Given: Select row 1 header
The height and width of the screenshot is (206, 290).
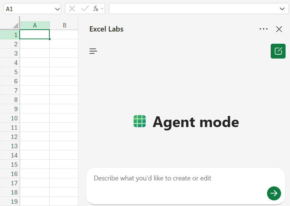Looking at the screenshot, I should pyautogui.click(x=10, y=34).
